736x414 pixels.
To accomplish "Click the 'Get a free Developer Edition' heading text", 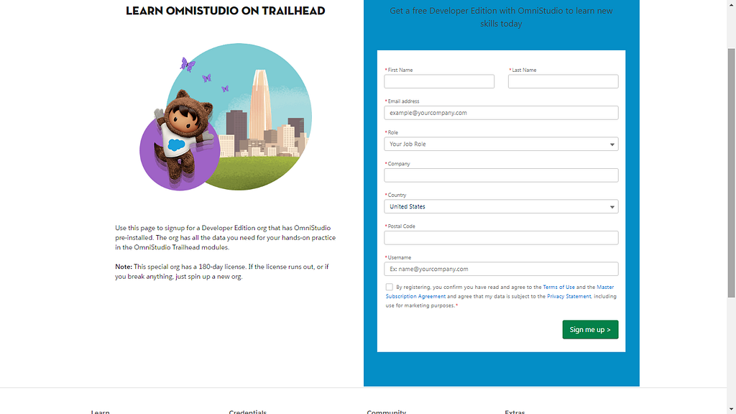I will click(x=501, y=17).
